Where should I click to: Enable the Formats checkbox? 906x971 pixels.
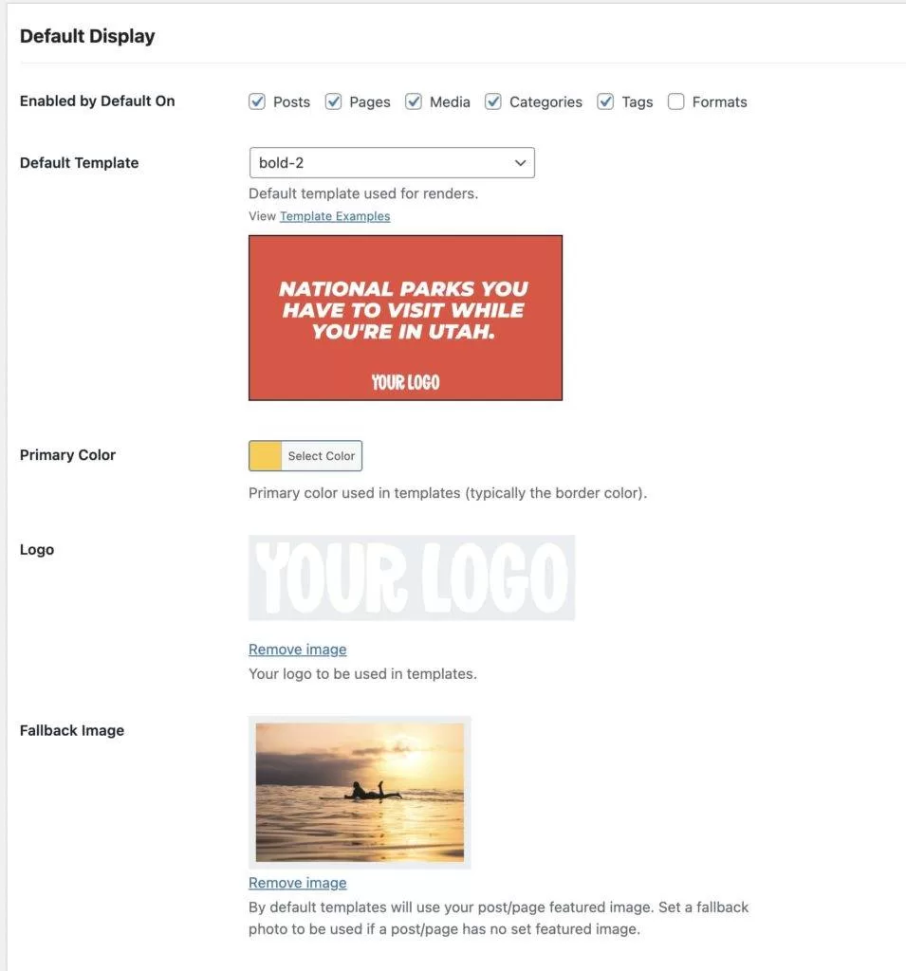pos(676,101)
